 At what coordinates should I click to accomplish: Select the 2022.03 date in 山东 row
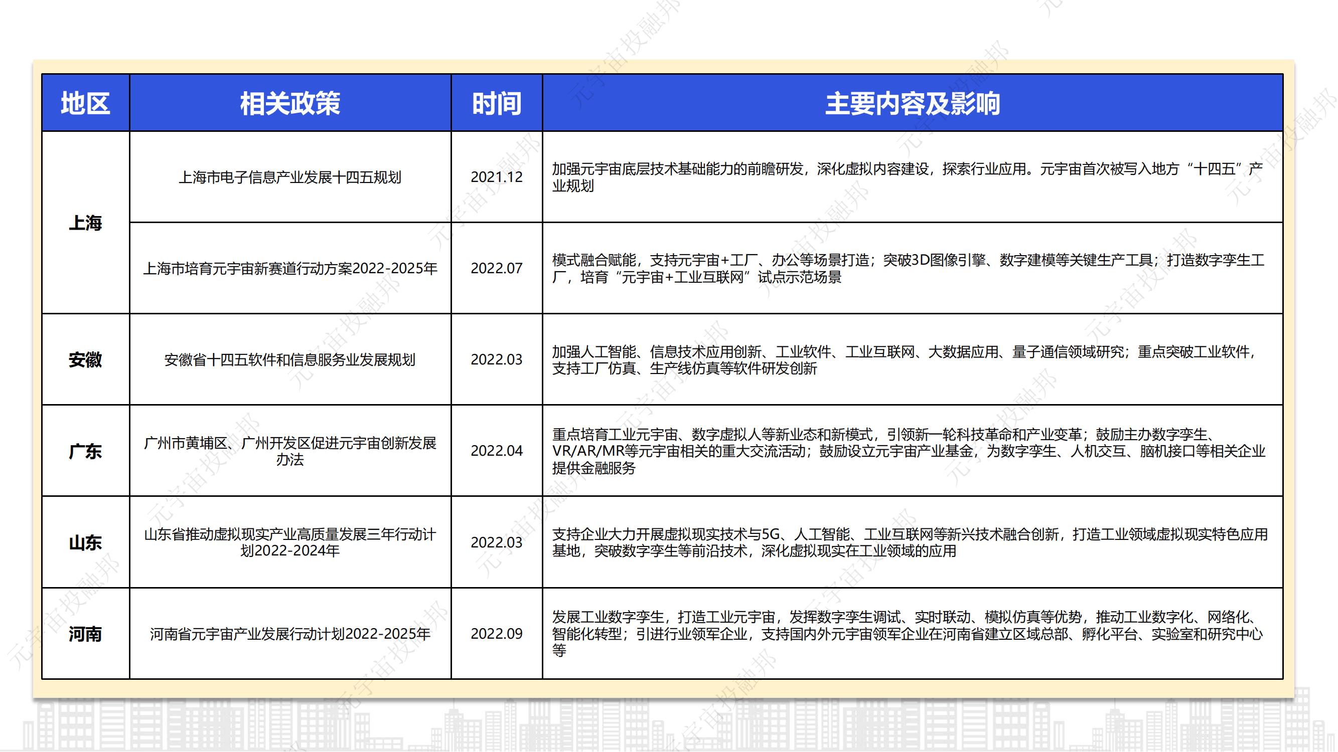coord(497,542)
